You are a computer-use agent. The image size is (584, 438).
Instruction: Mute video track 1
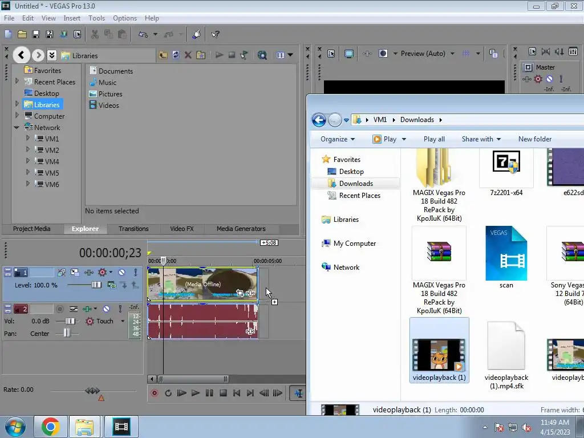click(x=122, y=273)
